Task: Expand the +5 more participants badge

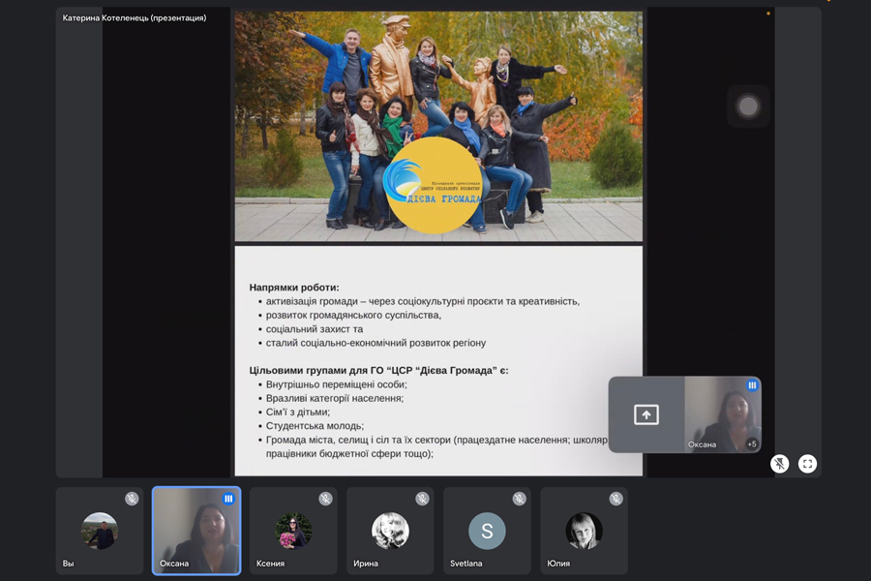Action: 751,444
